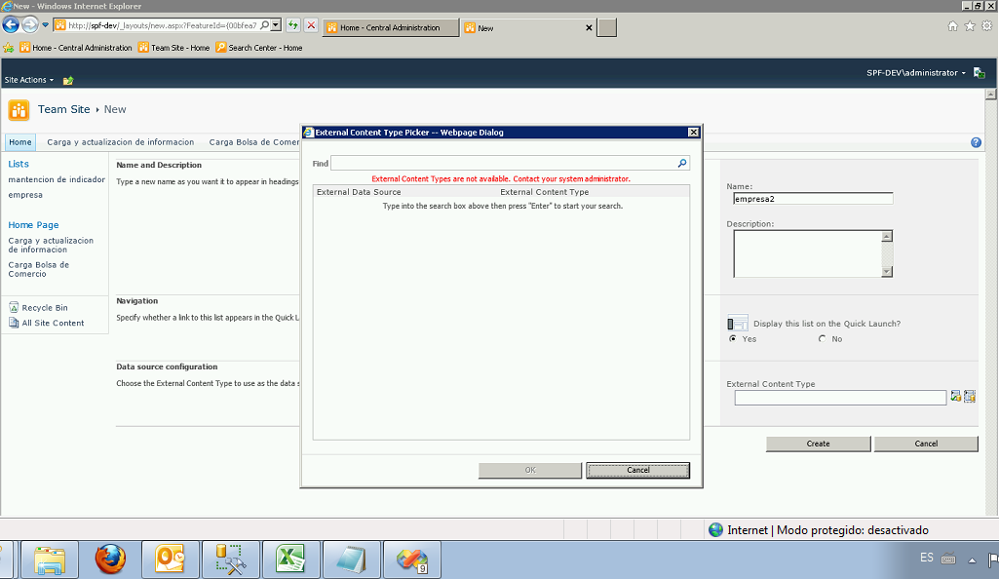Open Firefox from the taskbar
The height and width of the screenshot is (579, 999).
[x=110, y=560]
